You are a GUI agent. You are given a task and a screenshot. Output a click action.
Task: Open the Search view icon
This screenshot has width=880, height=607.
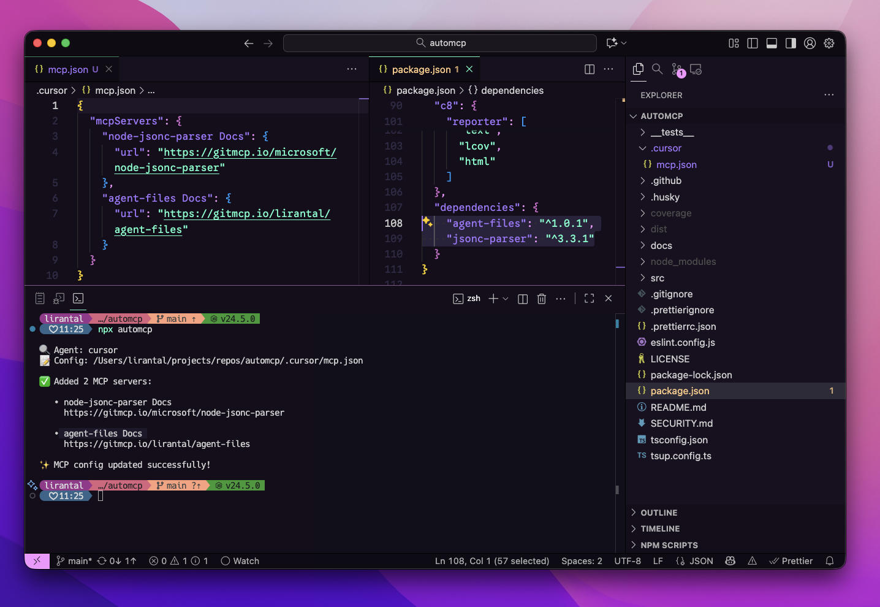(658, 69)
